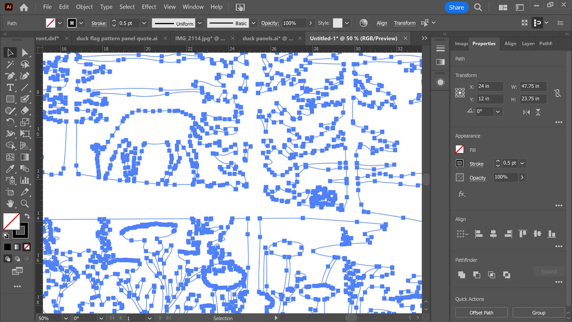Apply Pathfinder Unite shape mode
This screenshot has width=572, height=322.
pos(461,274)
